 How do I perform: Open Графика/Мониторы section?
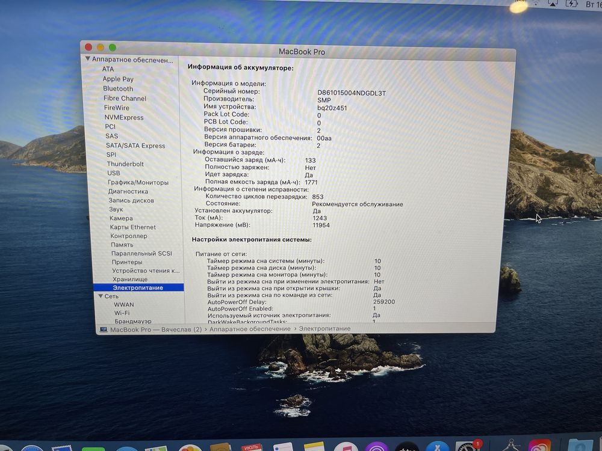pyautogui.click(x=138, y=183)
